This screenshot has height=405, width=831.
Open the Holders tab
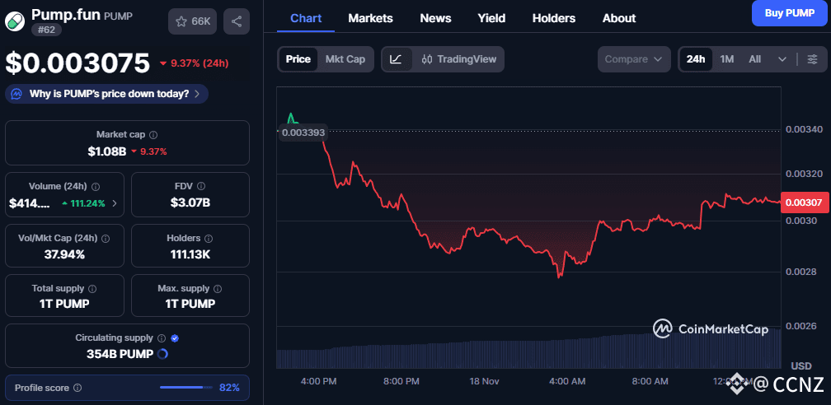[x=554, y=18]
